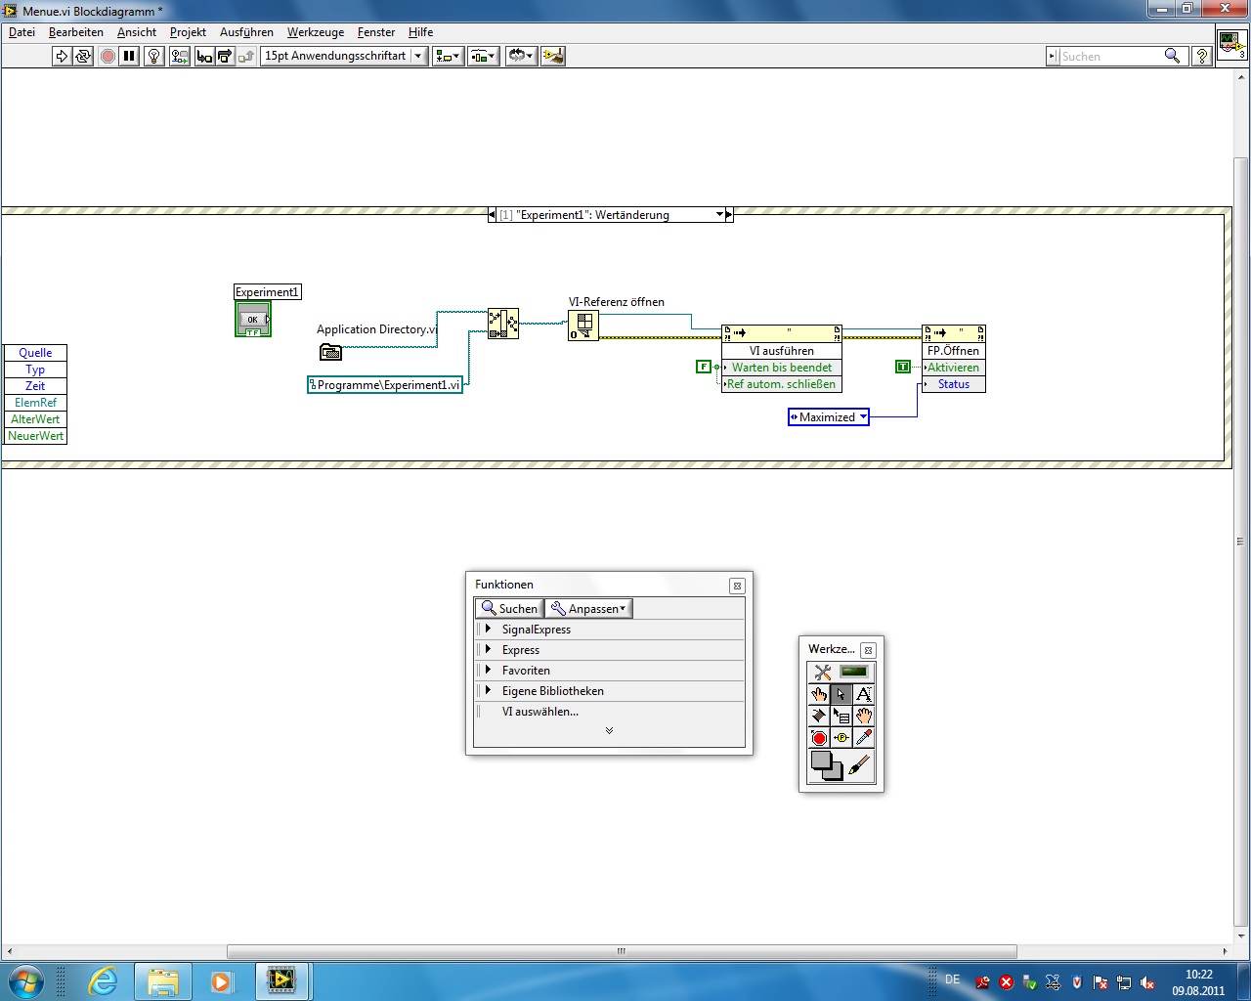Open the Fenster menu

point(376,32)
